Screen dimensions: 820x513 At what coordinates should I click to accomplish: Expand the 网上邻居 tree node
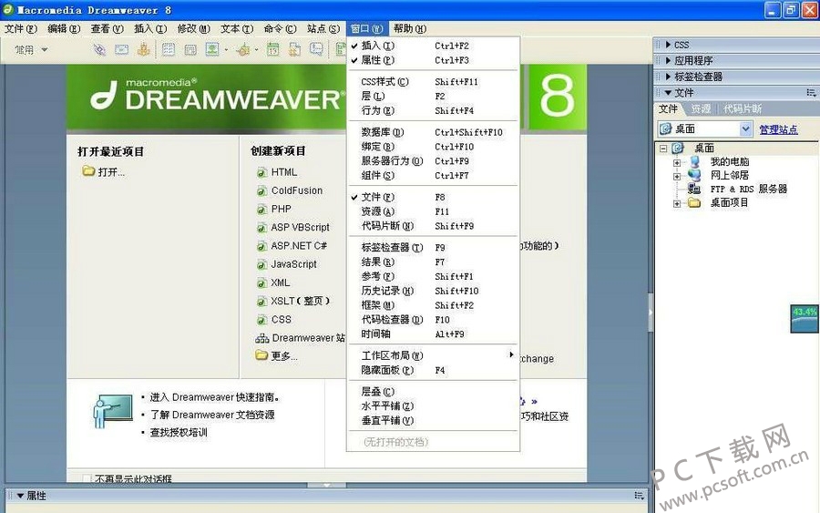coord(677,176)
